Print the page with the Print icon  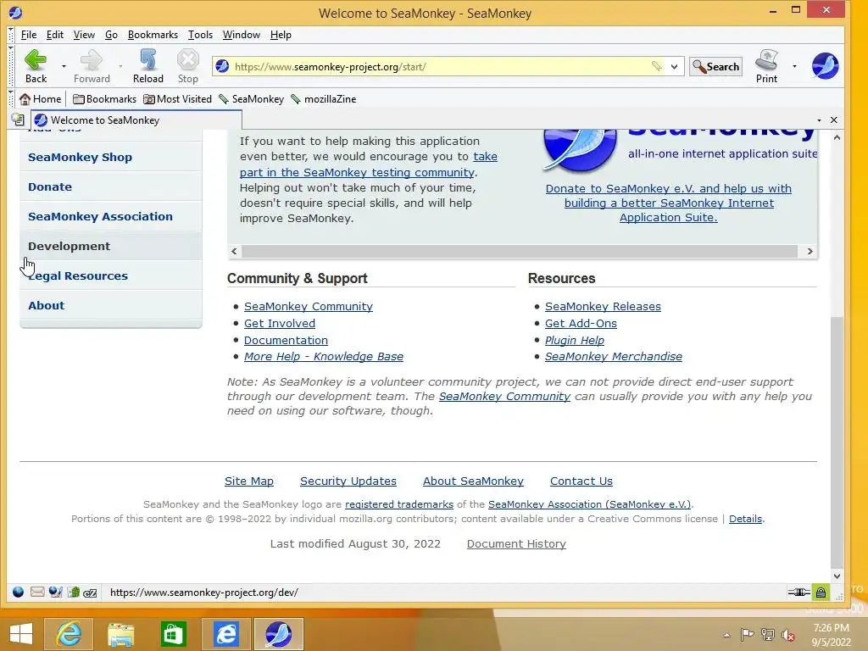click(x=766, y=66)
